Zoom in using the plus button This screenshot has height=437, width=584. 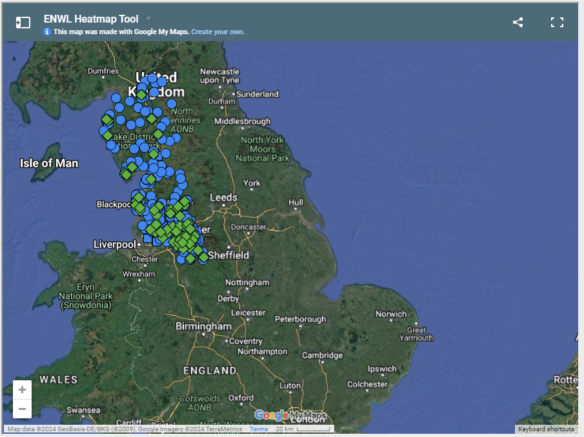[x=23, y=389]
